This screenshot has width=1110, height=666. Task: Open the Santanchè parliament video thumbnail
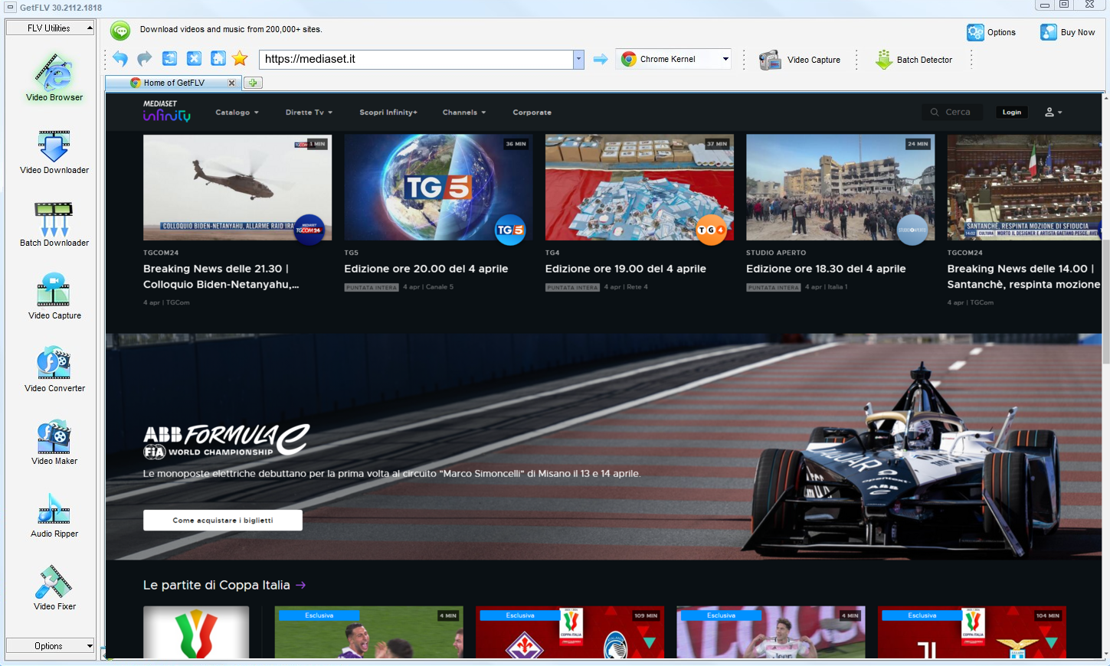point(1024,188)
